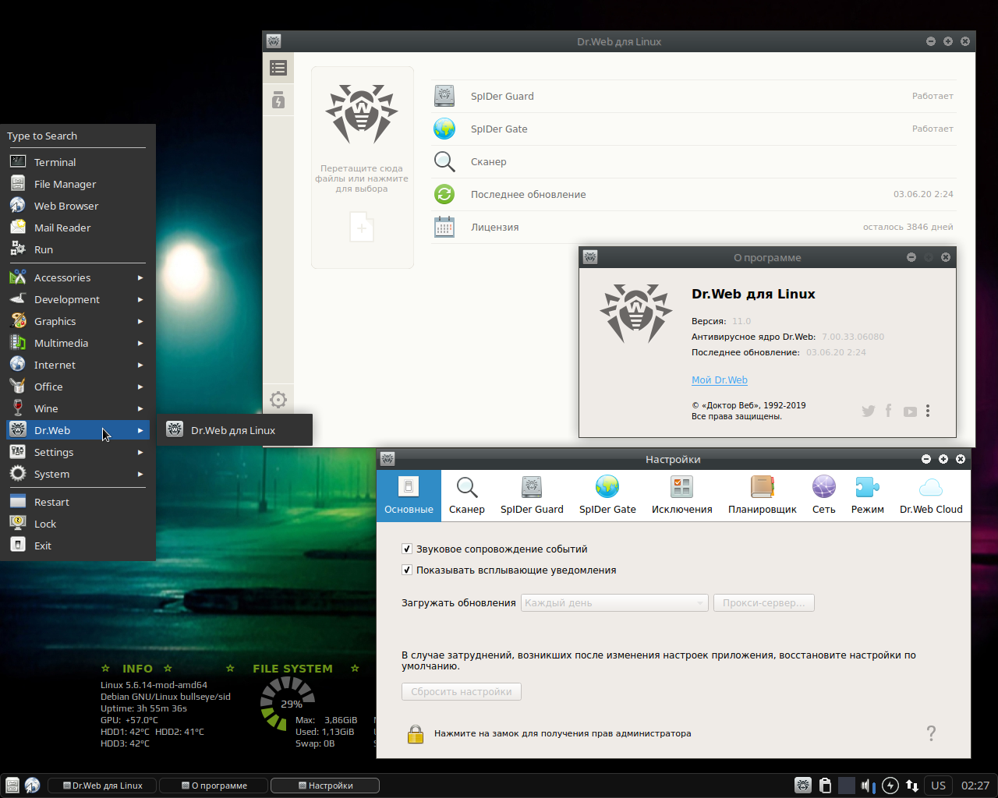Click the US keyboard layout indicator
The image size is (998, 798).
(x=938, y=786)
